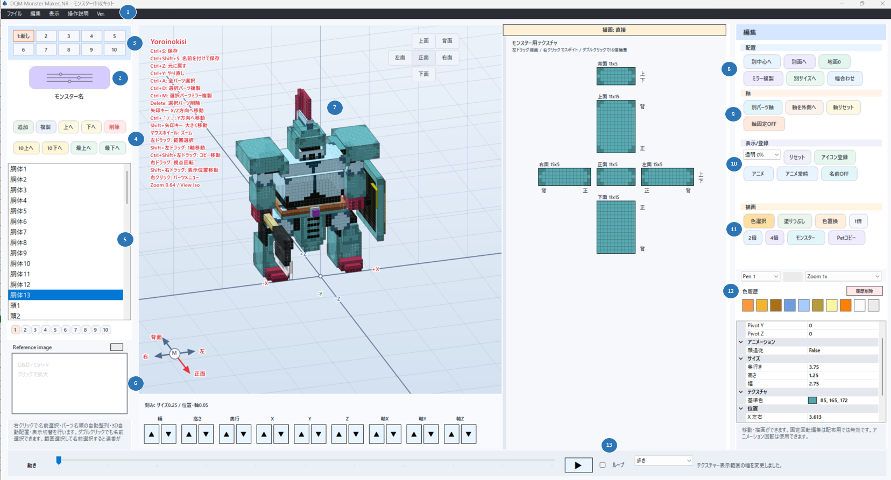Move X position down arrow
891x480 pixels.
281,434
